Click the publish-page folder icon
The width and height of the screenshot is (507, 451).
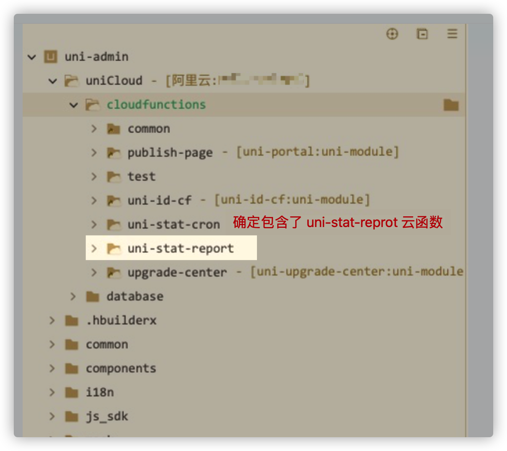point(114,153)
